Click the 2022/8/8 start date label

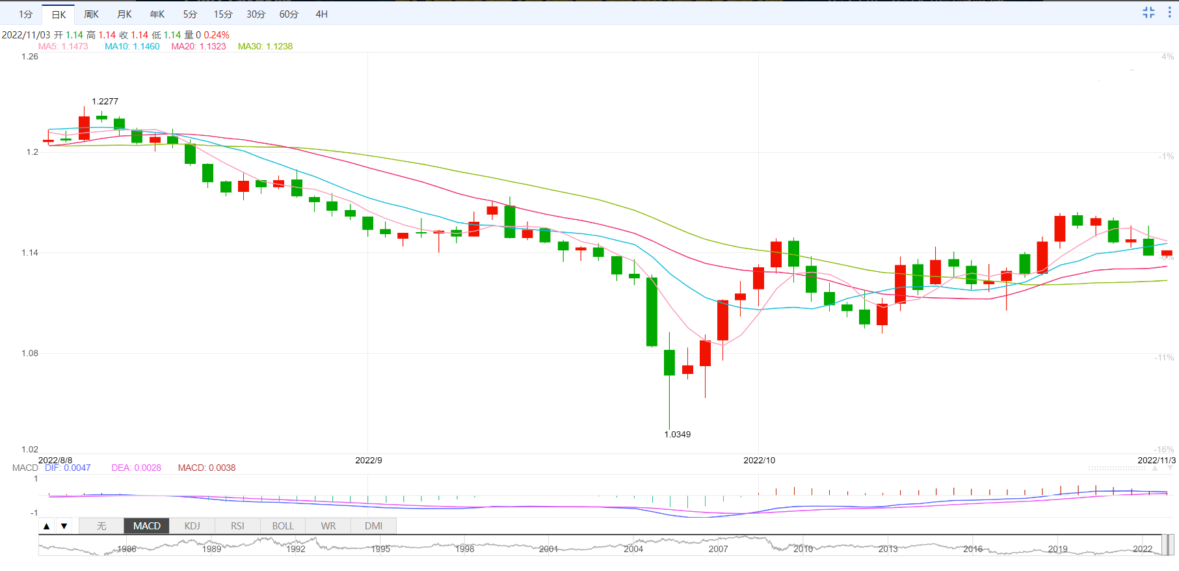pos(55,460)
